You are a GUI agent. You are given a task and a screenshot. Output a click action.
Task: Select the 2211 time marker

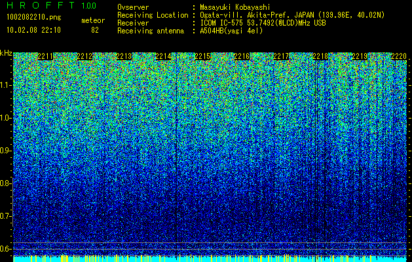pyautogui.click(x=45, y=56)
